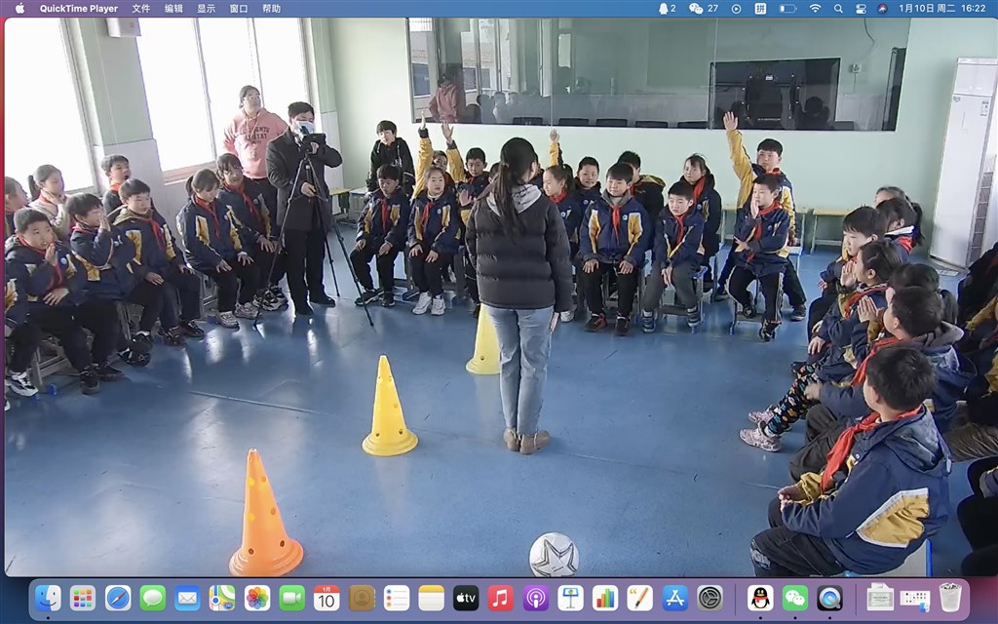Open Control Center from the menu bar
998x624 pixels.
(861, 8)
